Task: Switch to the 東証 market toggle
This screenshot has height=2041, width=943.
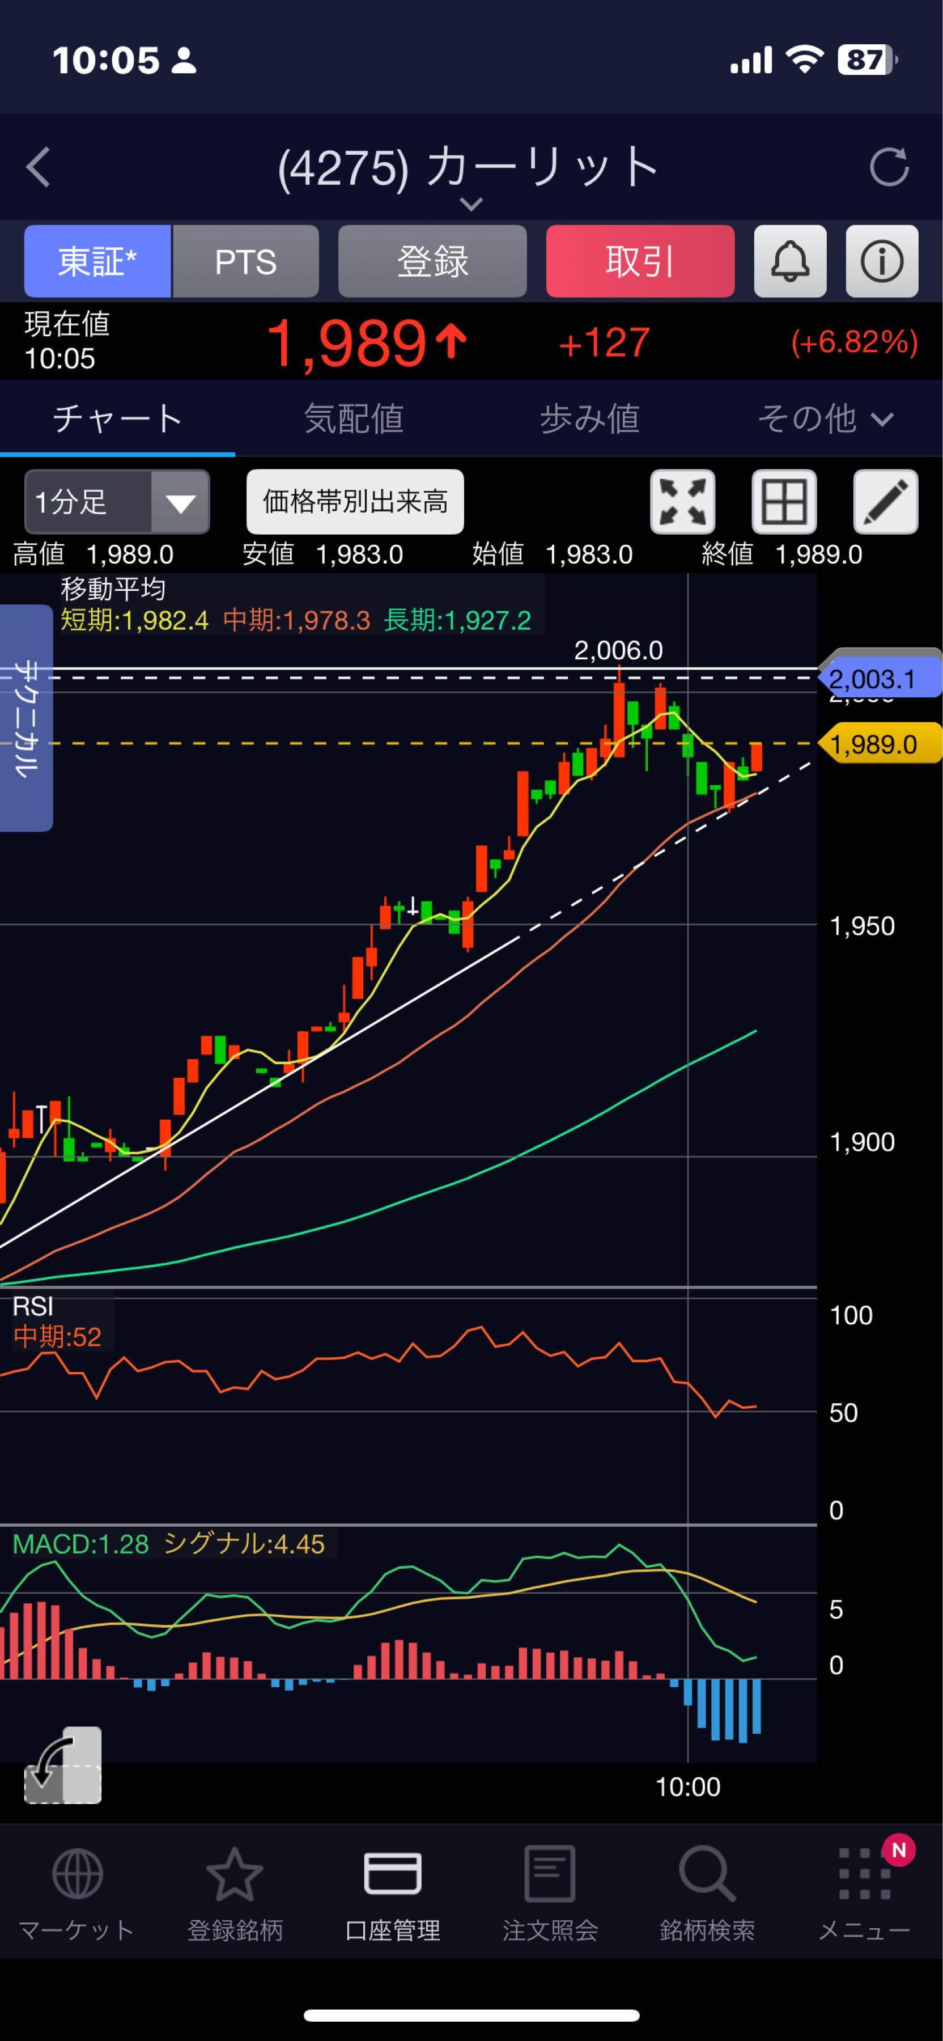Action: point(97,261)
